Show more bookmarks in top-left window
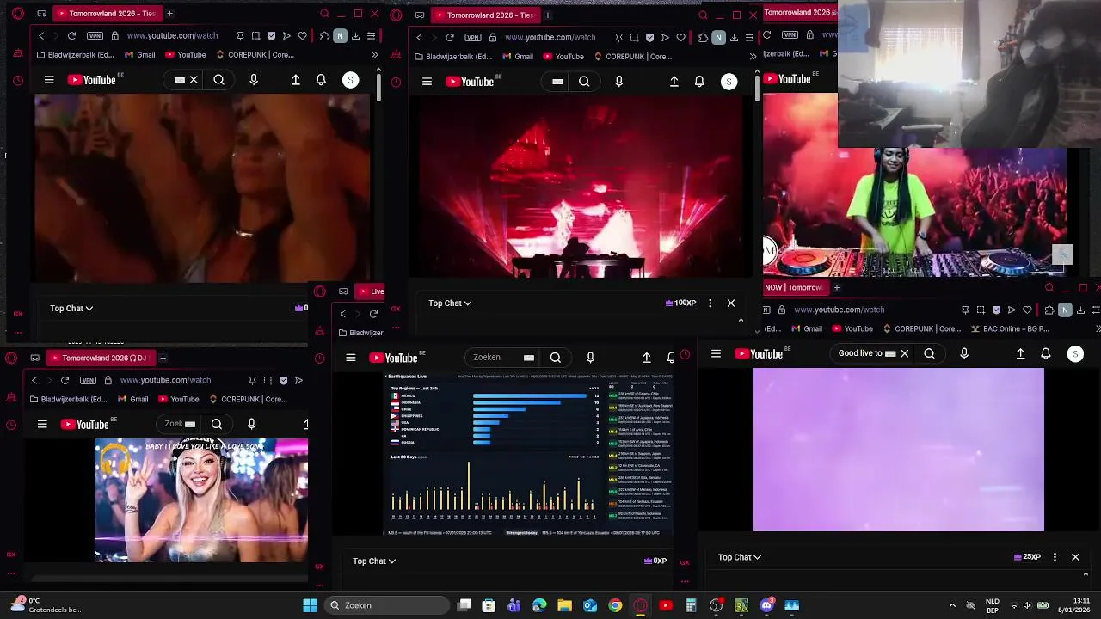1101x619 pixels. point(374,55)
